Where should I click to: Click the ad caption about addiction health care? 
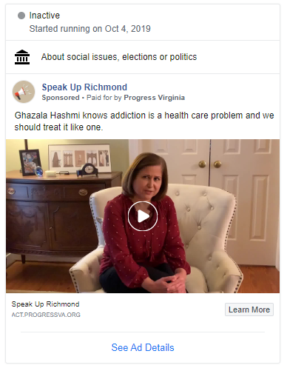[x=144, y=121]
